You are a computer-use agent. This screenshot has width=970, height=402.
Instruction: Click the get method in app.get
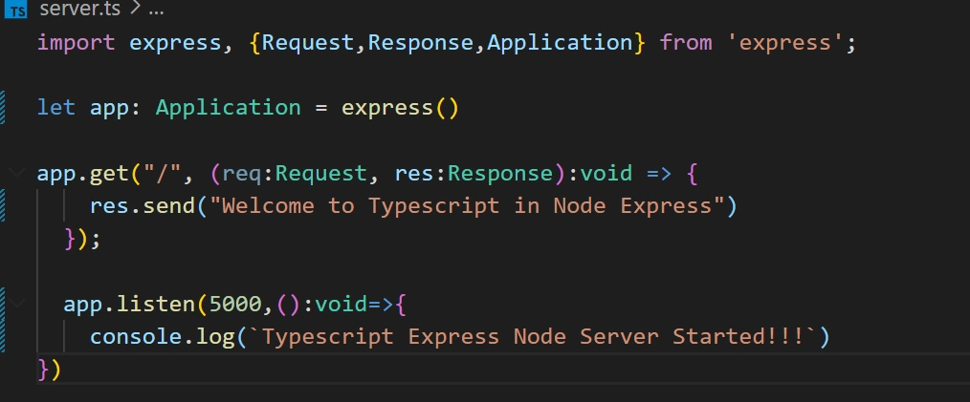point(109,174)
